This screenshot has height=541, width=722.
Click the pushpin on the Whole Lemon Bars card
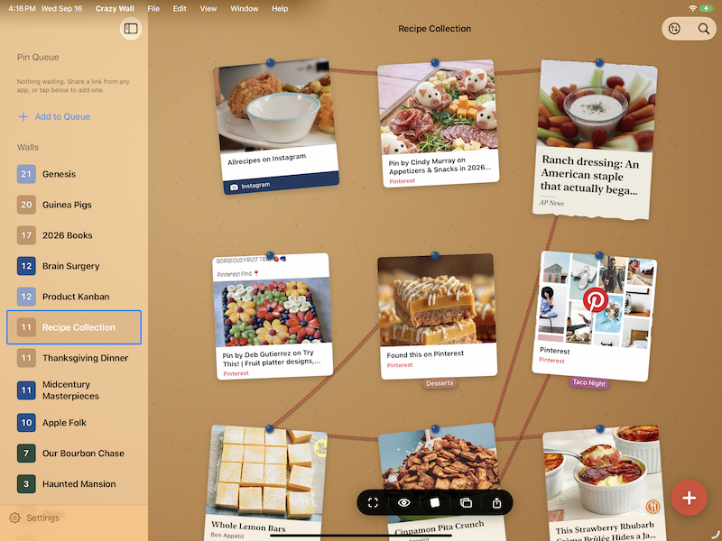pyautogui.click(x=270, y=429)
